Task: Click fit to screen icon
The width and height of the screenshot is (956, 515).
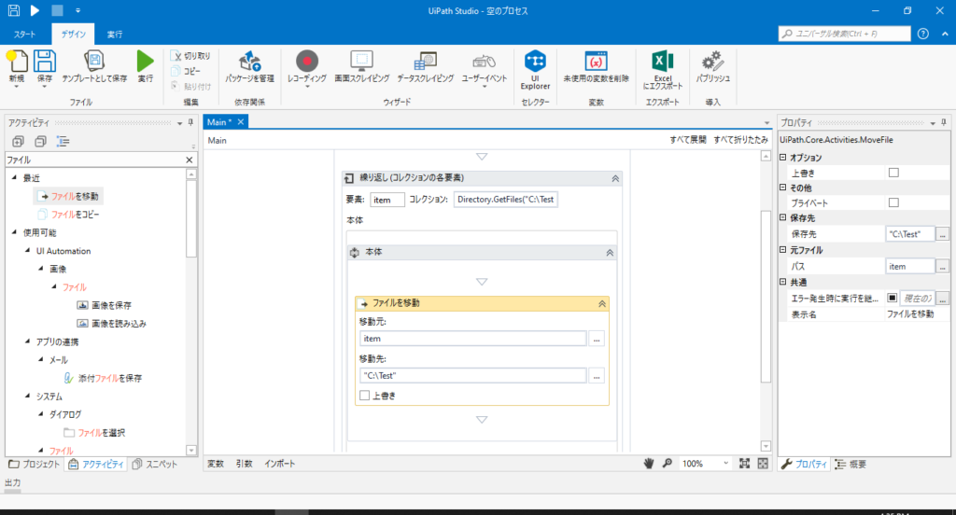Action: 744,463
